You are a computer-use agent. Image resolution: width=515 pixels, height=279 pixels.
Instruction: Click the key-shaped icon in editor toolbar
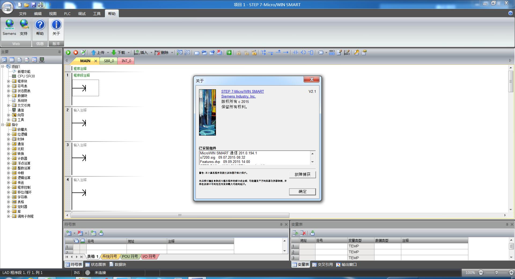[x=356, y=53]
